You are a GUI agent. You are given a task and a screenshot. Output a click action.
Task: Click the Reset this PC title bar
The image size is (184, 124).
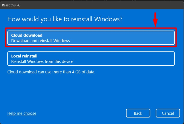point(78,5)
